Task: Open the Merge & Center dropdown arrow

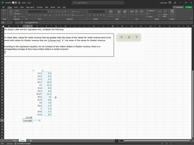Action: pyautogui.click(x=86, y=15)
